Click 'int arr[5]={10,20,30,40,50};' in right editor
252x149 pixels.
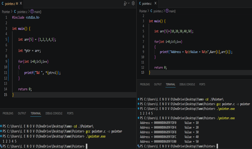point(174,31)
